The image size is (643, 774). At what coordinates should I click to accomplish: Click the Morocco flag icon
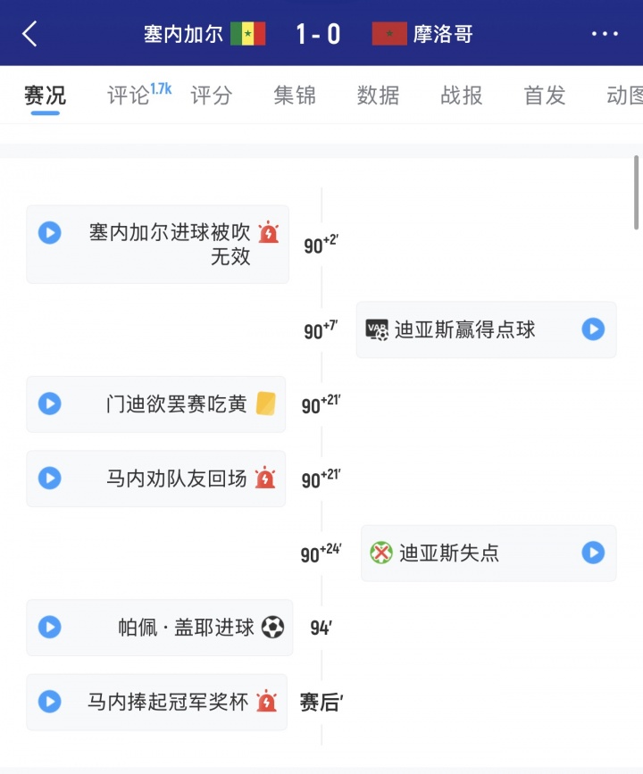click(389, 34)
